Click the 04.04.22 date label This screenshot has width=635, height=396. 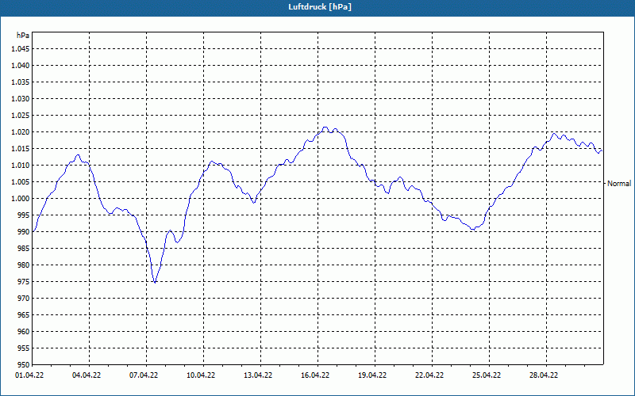pyautogui.click(x=87, y=375)
